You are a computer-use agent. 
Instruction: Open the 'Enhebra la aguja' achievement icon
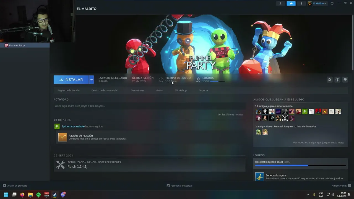[x=259, y=177]
